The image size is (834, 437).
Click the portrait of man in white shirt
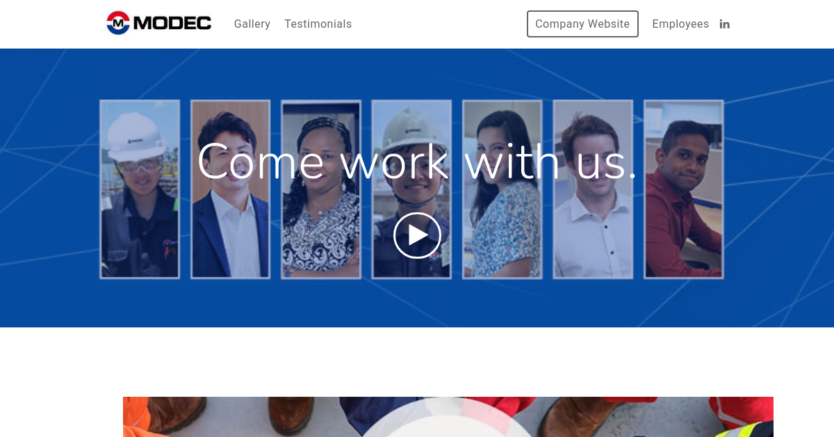(x=593, y=189)
